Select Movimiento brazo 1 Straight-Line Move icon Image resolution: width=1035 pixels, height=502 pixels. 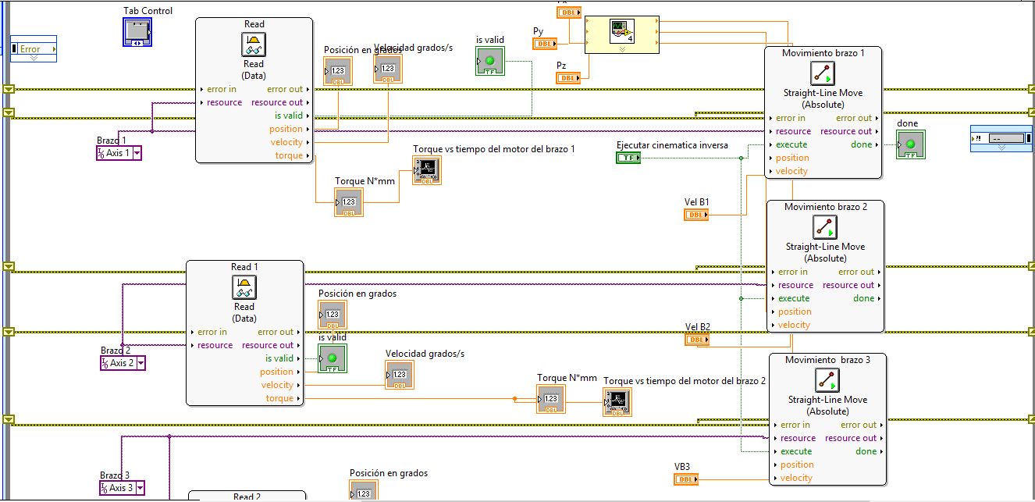(x=823, y=73)
